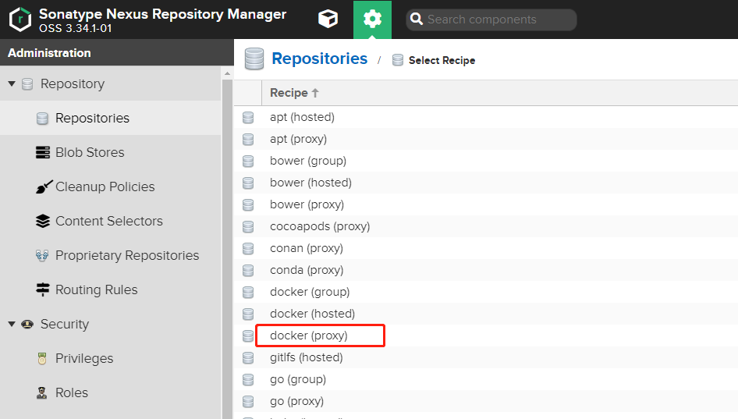Open the Browse cube icon in header
The width and height of the screenshot is (738, 419).
click(328, 20)
